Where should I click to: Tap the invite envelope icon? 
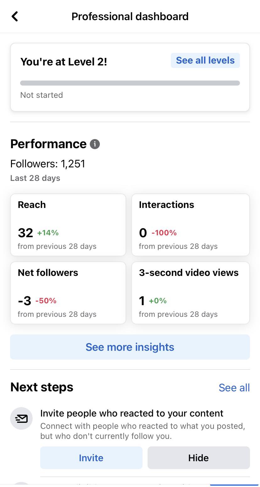21,418
